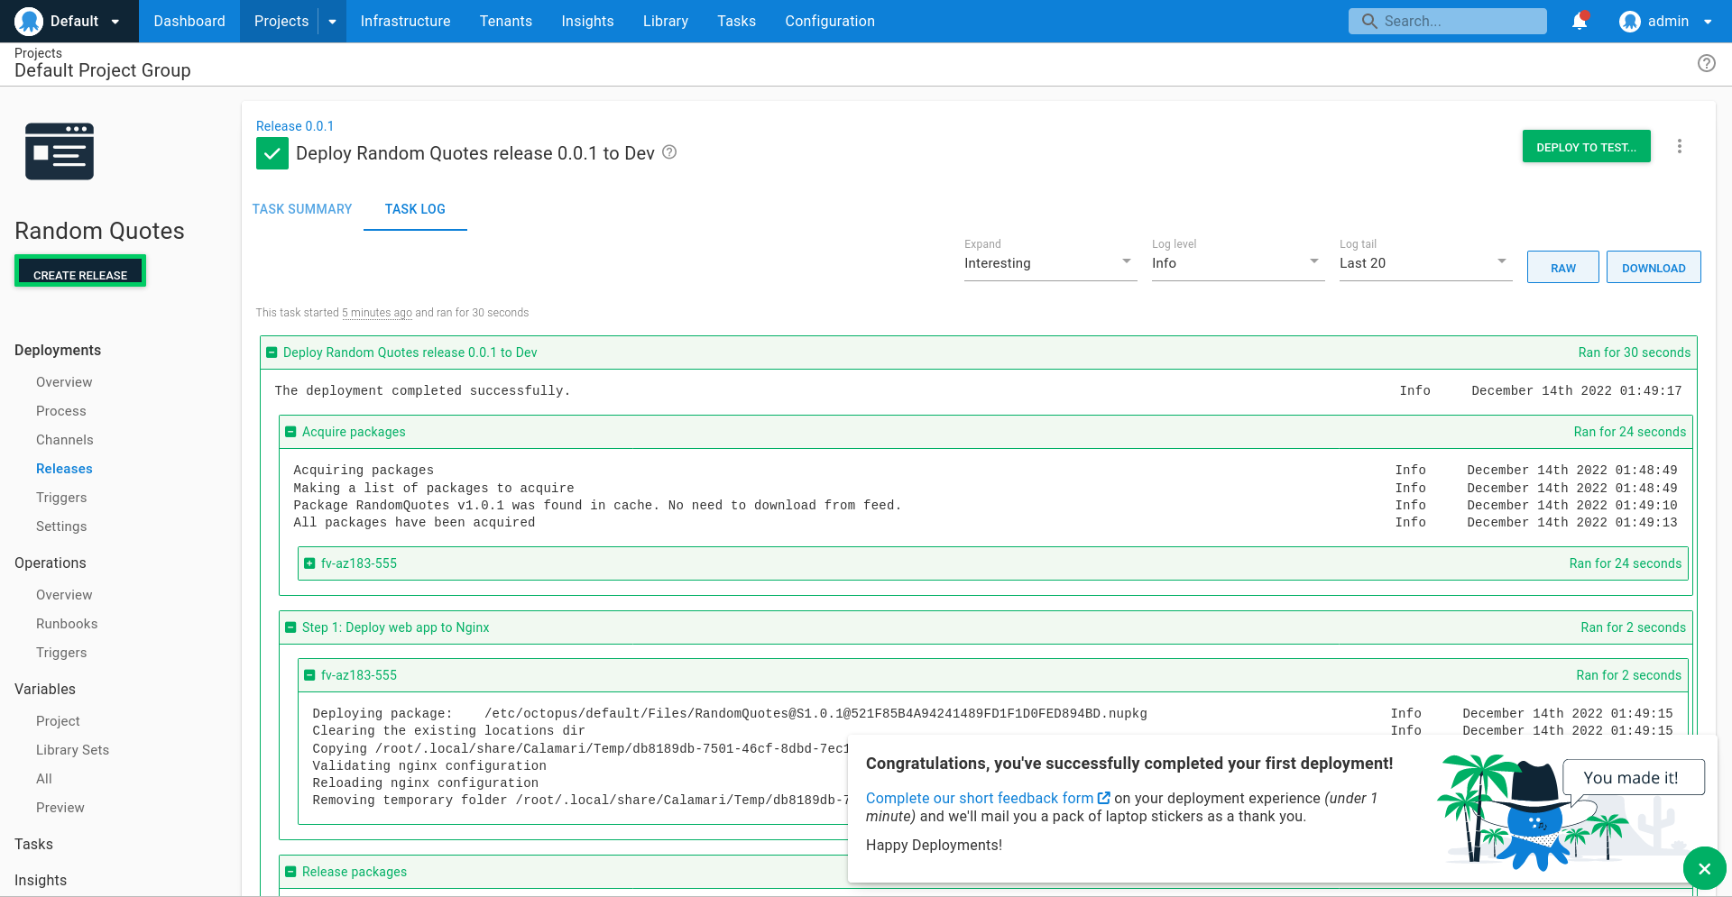This screenshot has width=1732, height=897.
Task: Open Channels in the sidebar
Action: (65, 440)
